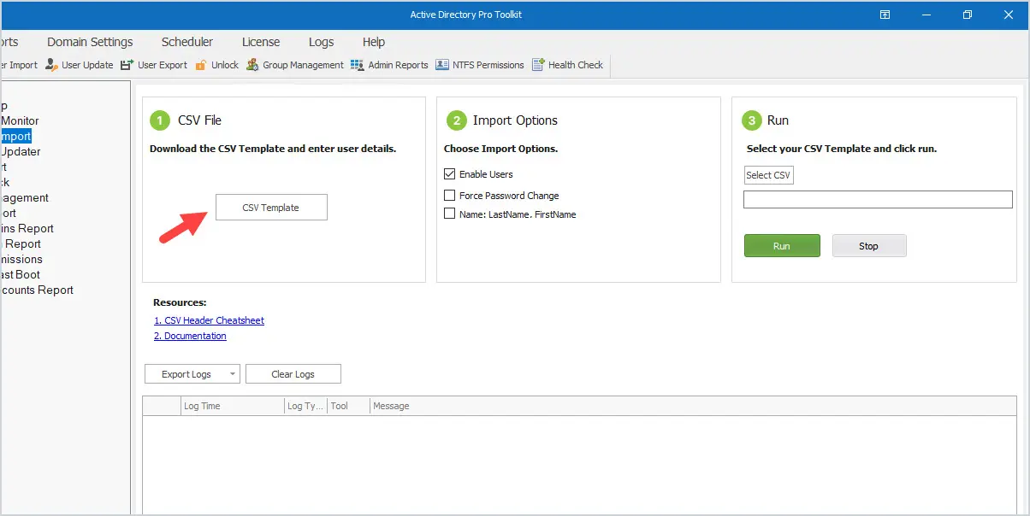Open the Export Logs dropdown
Screen dimensions: 1030x516
tap(192, 374)
